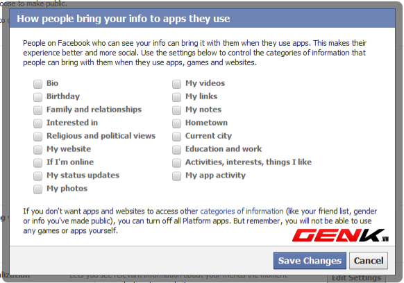Check the Bio checkbox
The width and height of the screenshot is (404, 283).
pyautogui.click(x=37, y=84)
